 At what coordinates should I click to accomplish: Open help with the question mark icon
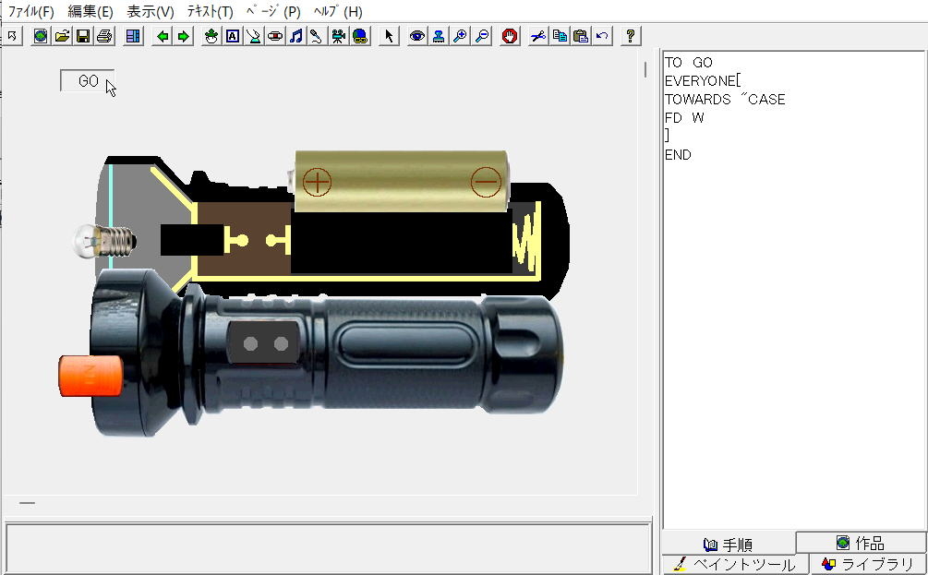point(631,36)
